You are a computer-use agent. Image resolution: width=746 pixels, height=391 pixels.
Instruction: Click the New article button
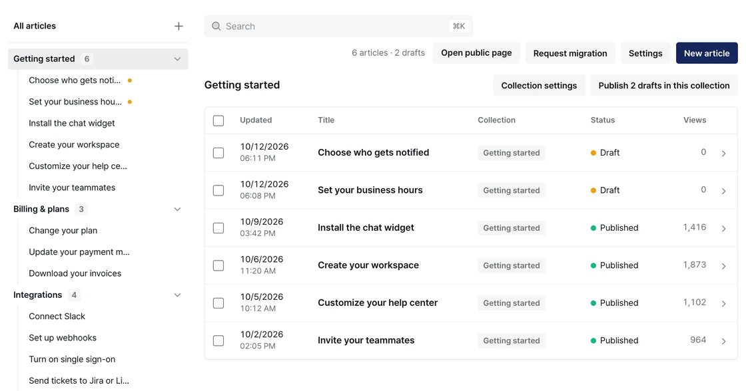(707, 53)
